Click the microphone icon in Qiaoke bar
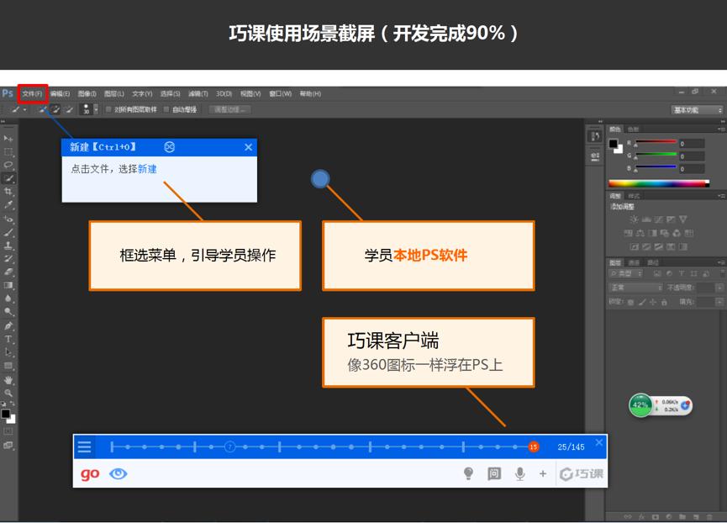The width and height of the screenshot is (727, 523). click(520, 474)
